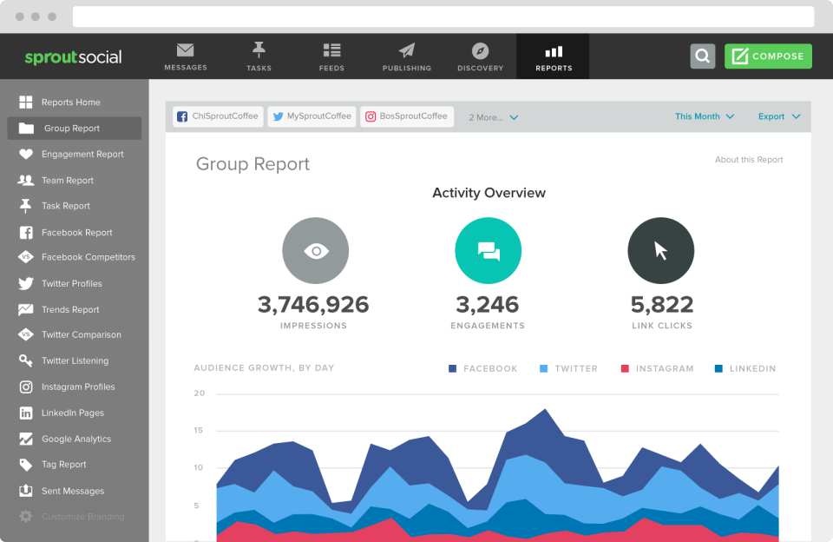Open the Messages envelope icon
The image size is (833, 542).
click(186, 50)
